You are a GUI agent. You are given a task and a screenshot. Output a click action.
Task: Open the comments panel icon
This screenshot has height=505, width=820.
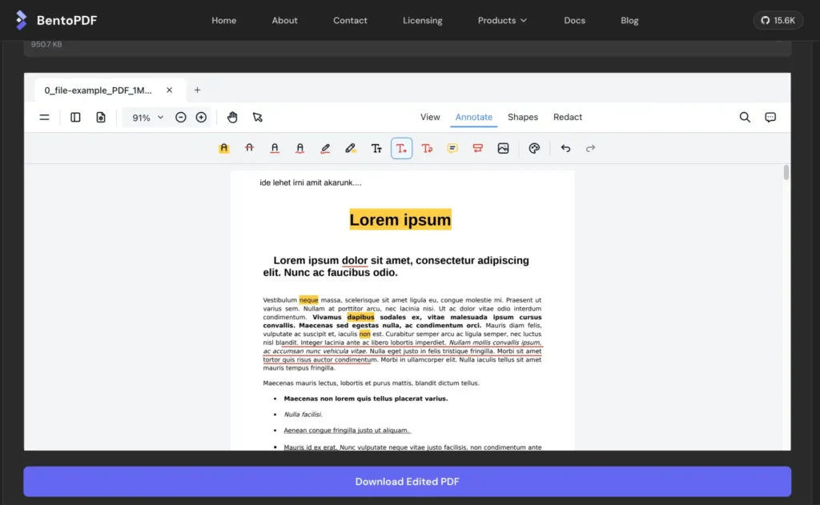tap(770, 117)
